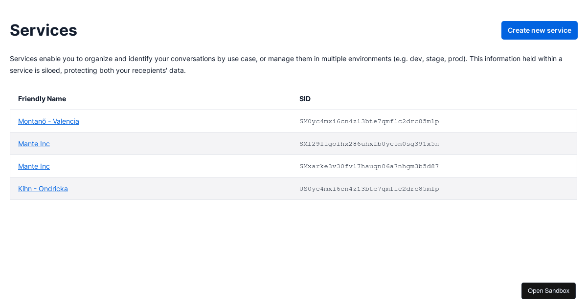Open Mante Inc link with SID starting SMxarke

tap(34, 166)
